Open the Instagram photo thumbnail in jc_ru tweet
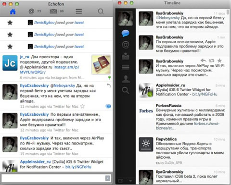The width and height of the screenshot is (231, 185). [101, 64]
